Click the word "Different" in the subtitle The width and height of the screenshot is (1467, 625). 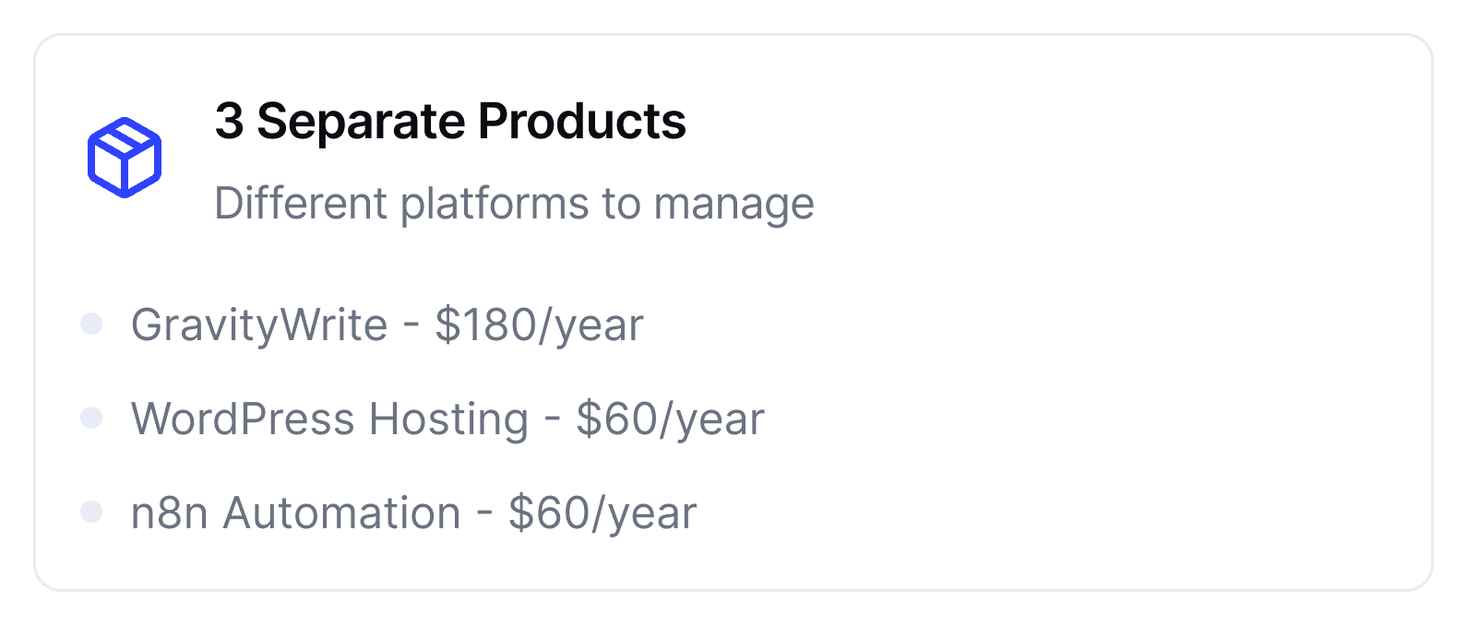301,203
